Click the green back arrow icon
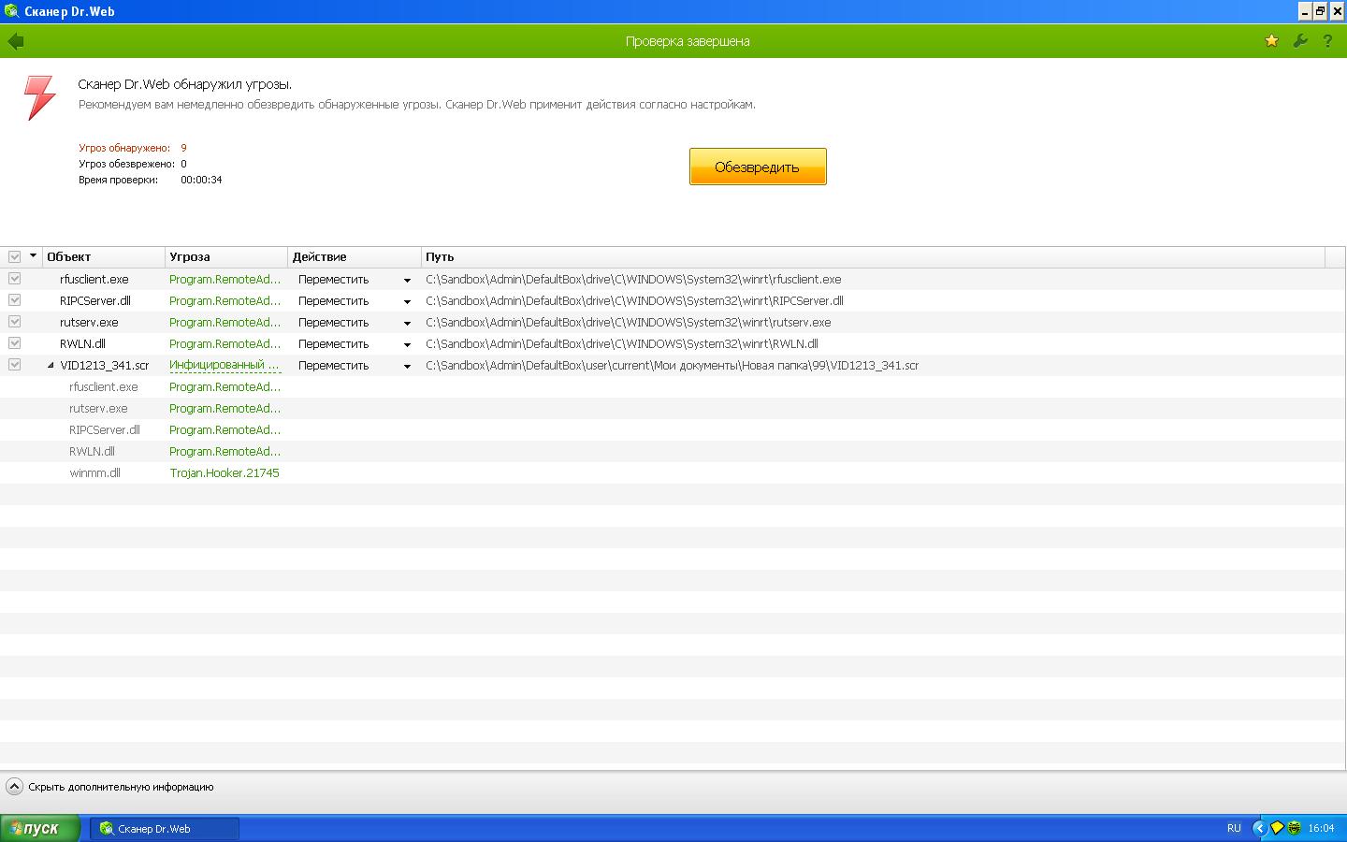This screenshot has height=842, width=1347. click(x=16, y=41)
